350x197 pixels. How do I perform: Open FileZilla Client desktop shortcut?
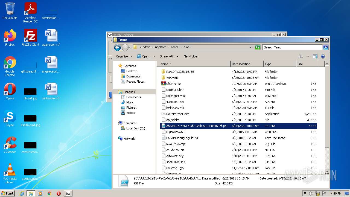click(x=30, y=37)
